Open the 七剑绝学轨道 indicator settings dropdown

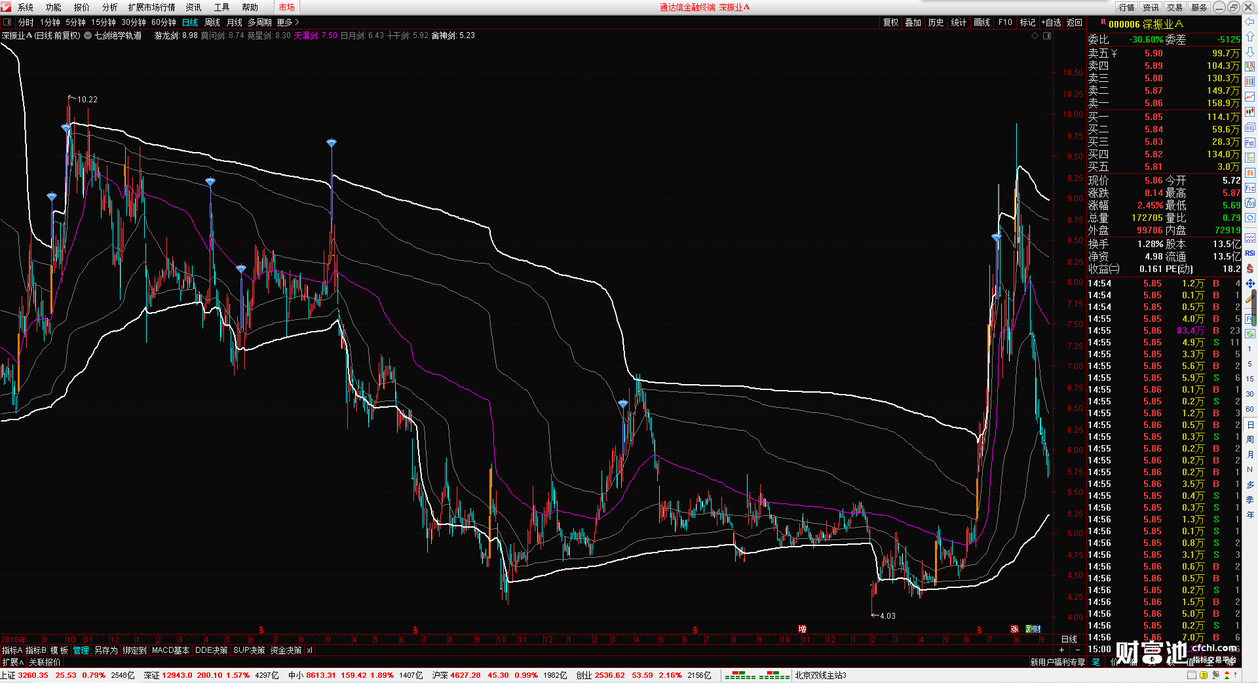click(88, 35)
